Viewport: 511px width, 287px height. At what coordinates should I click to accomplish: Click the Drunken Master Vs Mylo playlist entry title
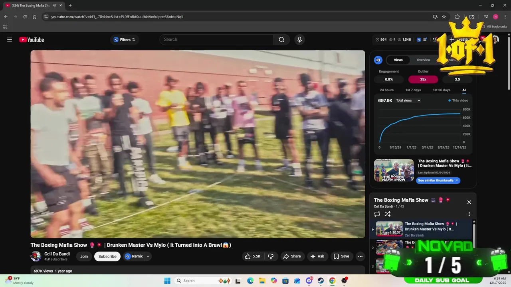[x=431, y=226]
